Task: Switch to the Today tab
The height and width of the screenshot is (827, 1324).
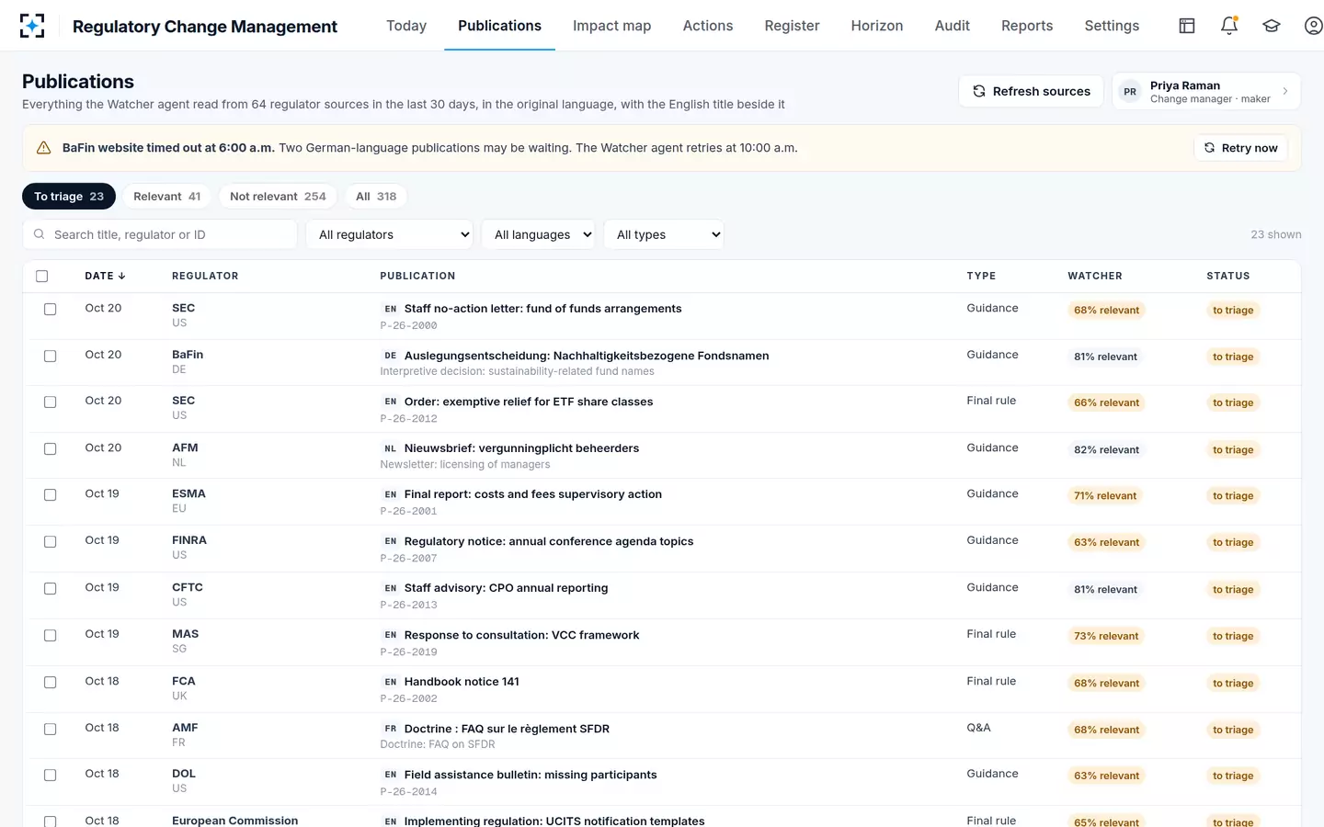Action: coord(406,26)
